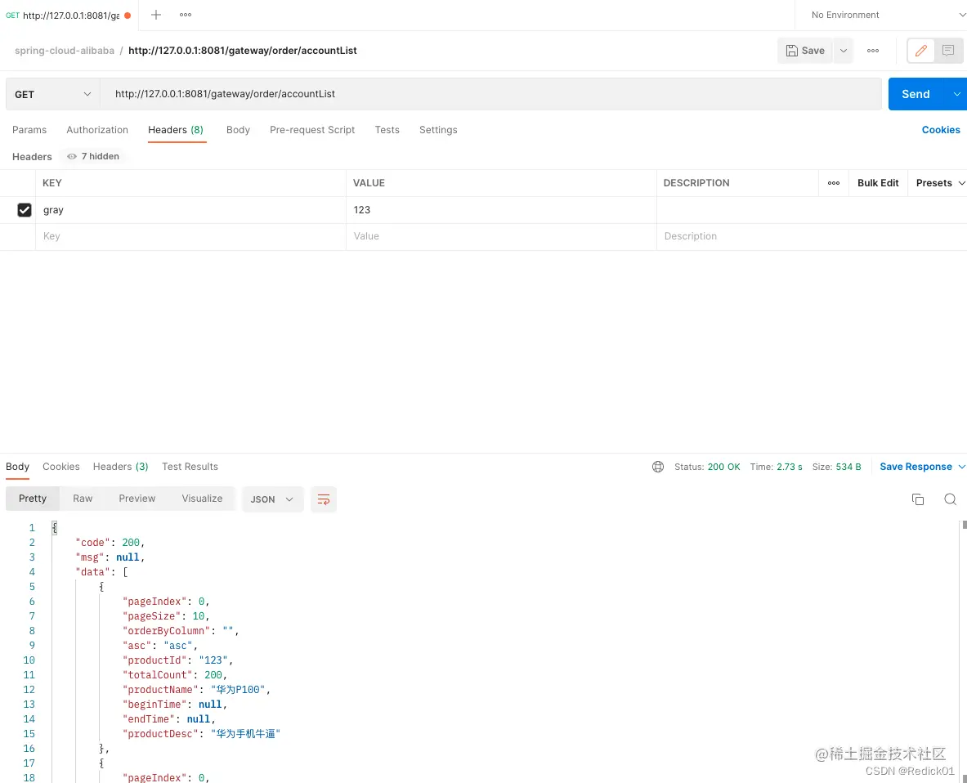The height and width of the screenshot is (783, 967).
Task: Select the GET request tab at top
Action: pos(69,16)
